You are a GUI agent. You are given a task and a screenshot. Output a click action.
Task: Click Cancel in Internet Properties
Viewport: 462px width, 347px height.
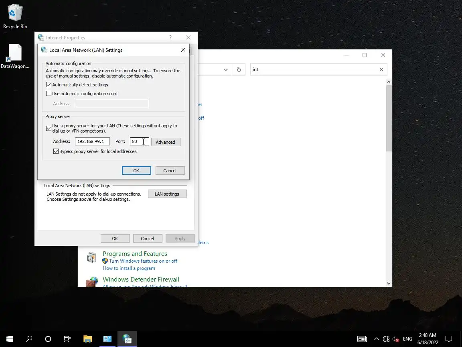[147, 239]
